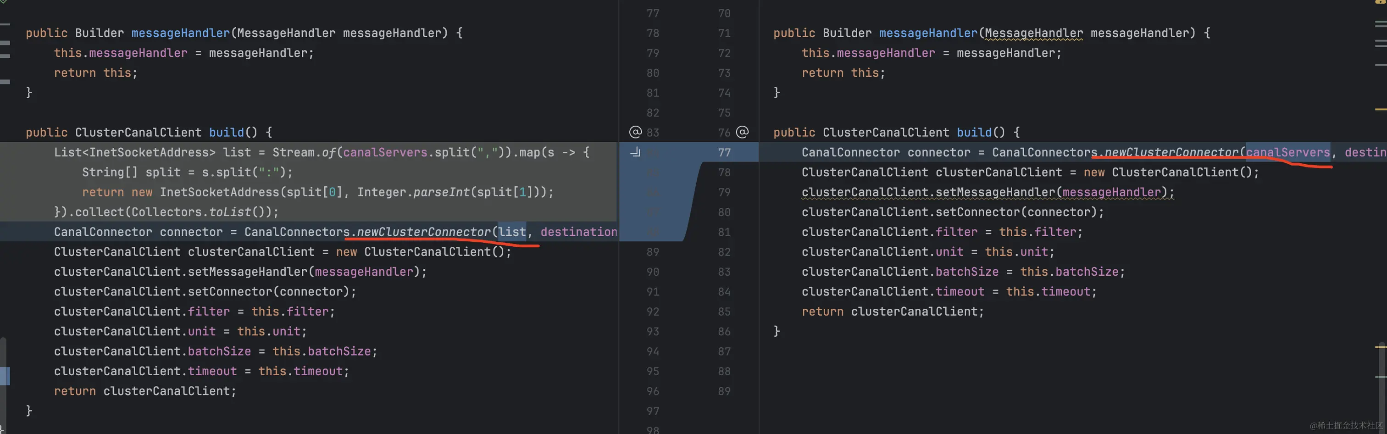
Task: Click line number 96 in the left gutter
Action: 653,391
